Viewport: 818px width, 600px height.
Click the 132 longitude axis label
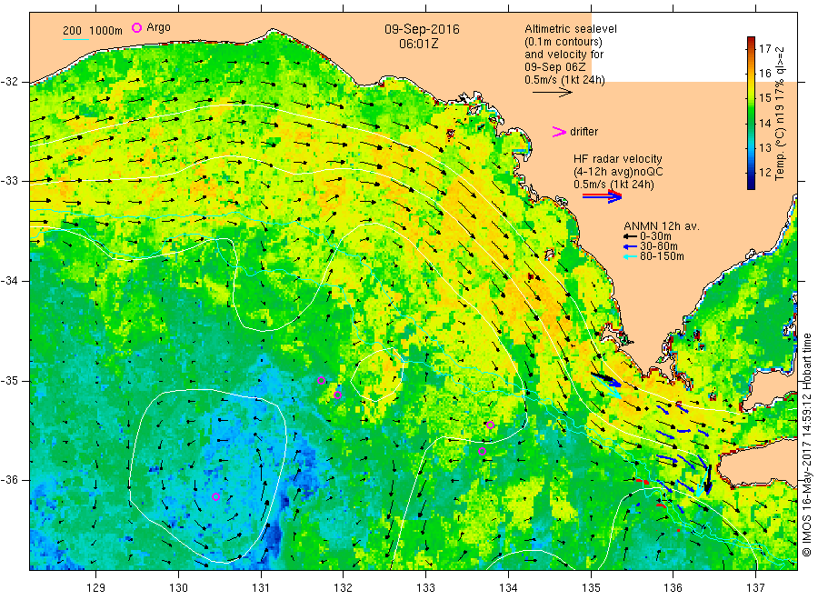point(344,588)
